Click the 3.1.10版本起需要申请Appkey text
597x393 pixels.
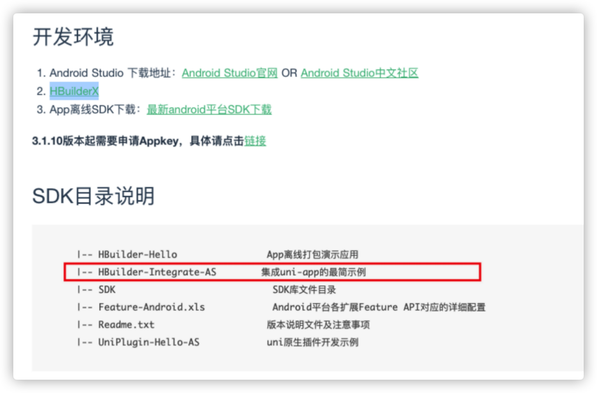click(x=105, y=141)
